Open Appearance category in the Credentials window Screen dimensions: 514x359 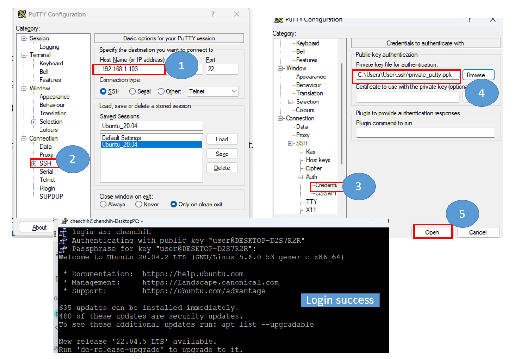[x=311, y=77]
